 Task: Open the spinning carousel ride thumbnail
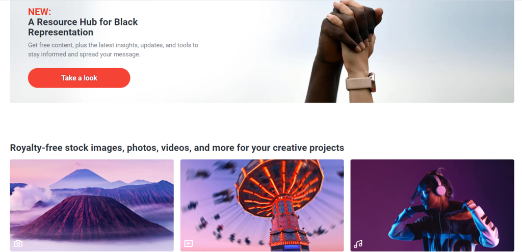coord(262,206)
